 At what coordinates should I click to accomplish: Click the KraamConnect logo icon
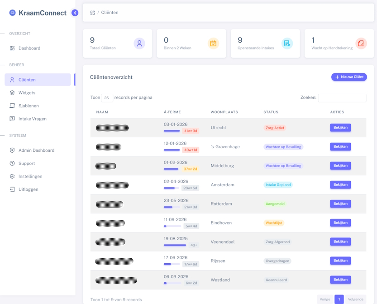13,13
